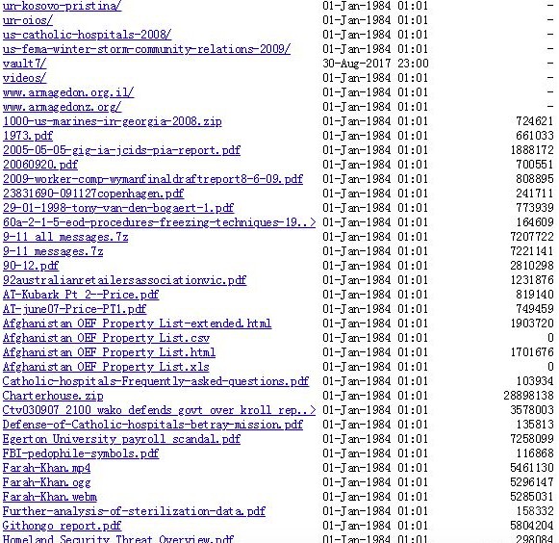Screen dimensions: 559x543
Task: Open the 20060920.pdf file link
Action: point(40,165)
